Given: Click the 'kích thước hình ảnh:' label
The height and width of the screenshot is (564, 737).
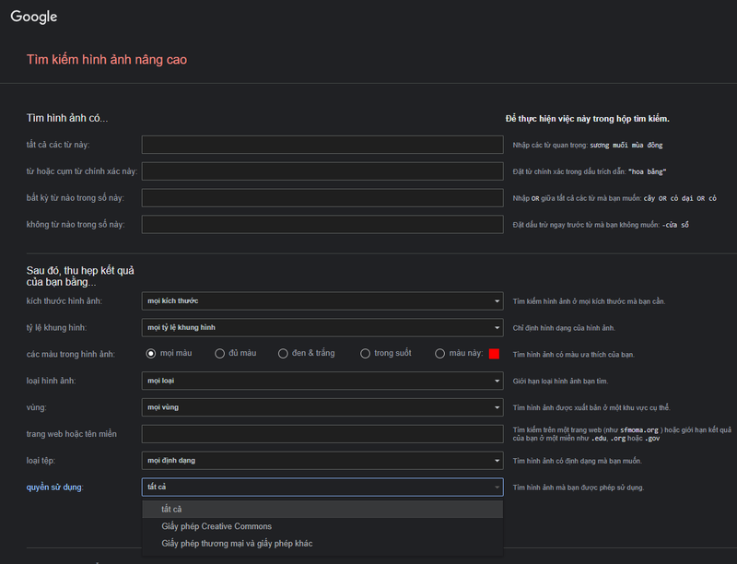Looking at the screenshot, I should pos(64,301).
